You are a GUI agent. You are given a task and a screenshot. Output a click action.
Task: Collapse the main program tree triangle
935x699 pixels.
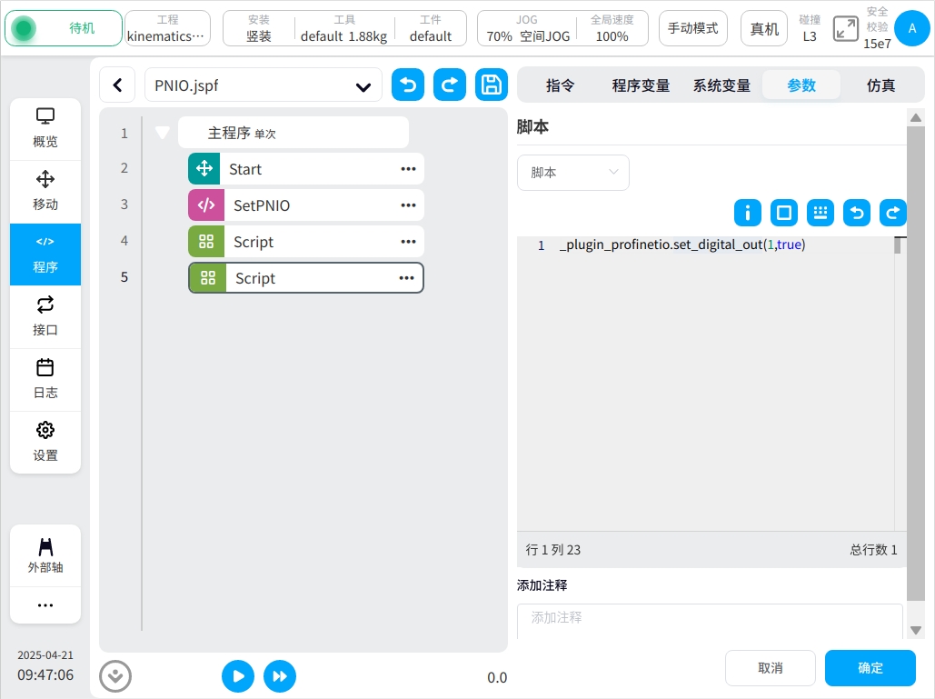click(x=163, y=133)
